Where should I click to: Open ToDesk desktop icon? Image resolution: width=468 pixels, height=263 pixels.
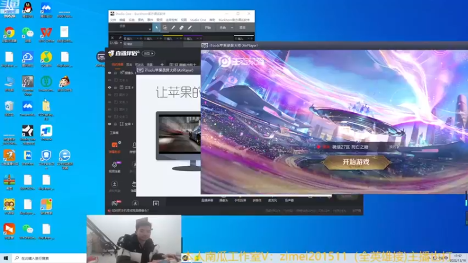[46, 130]
